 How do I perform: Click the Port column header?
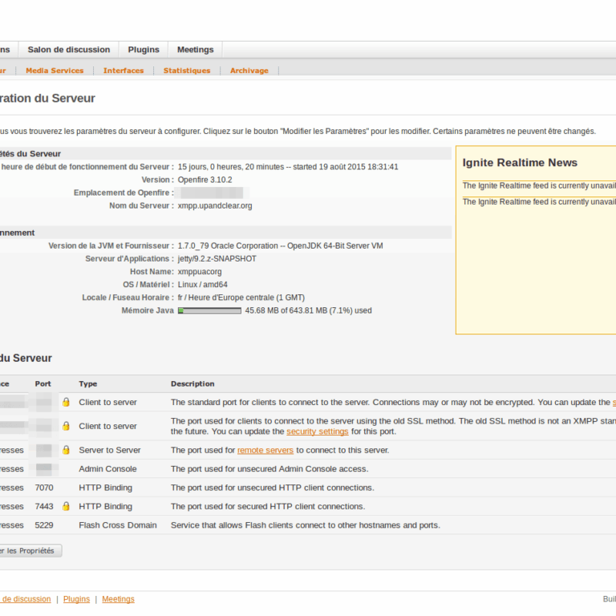tap(43, 384)
